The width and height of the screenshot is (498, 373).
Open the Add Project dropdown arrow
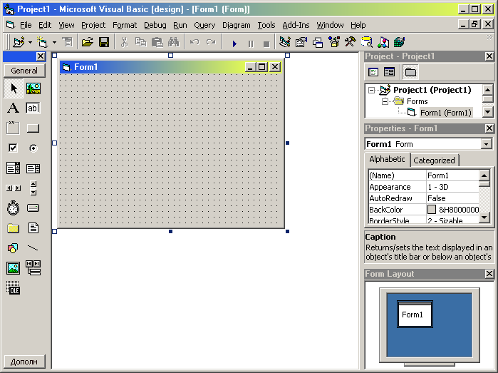[30, 42]
